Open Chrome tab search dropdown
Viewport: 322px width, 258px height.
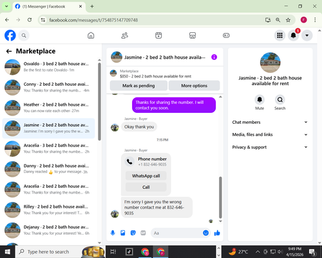click(6, 6)
